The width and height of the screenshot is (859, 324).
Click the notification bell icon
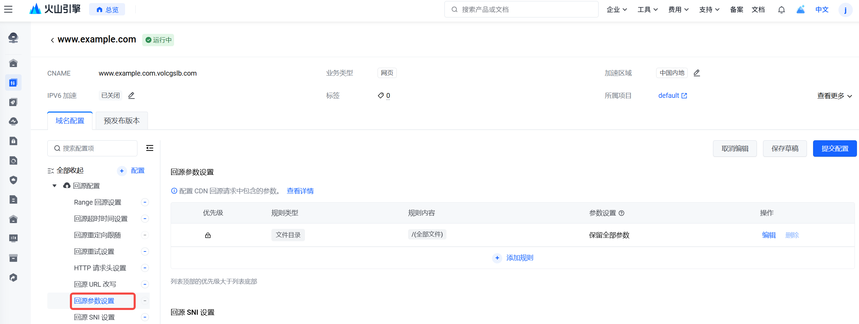pyautogui.click(x=781, y=10)
